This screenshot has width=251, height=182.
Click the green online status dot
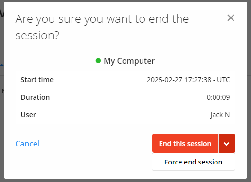tap(98, 61)
